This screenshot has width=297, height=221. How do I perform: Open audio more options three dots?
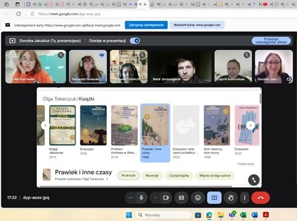tap(131, 198)
